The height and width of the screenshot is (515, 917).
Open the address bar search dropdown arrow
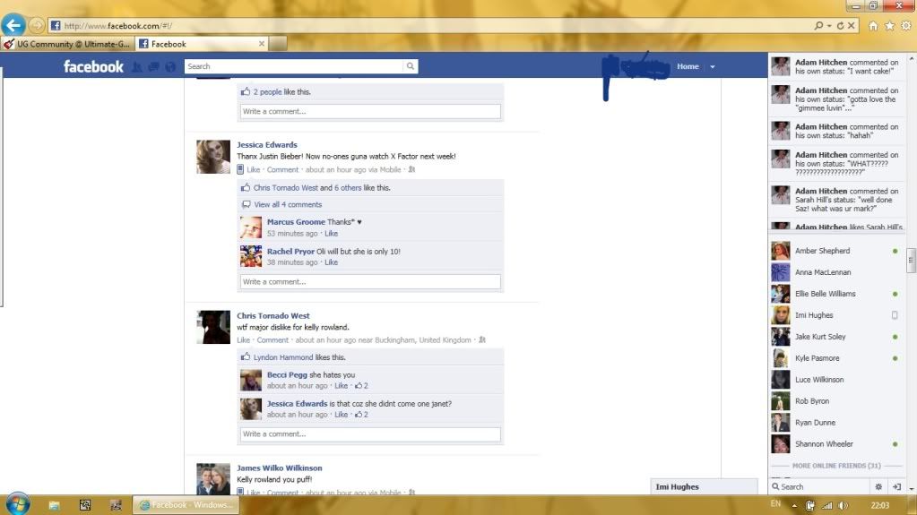click(x=829, y=26)
